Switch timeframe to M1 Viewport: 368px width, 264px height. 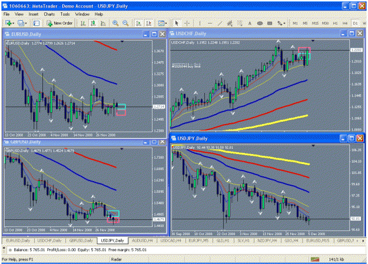pyautogui.click(x=295, y=23)
